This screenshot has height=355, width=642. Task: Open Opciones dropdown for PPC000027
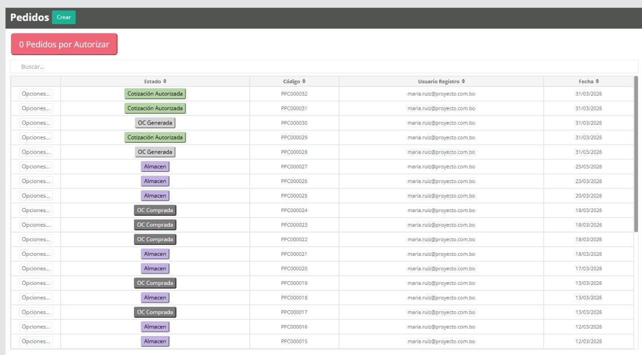tap(36, 166)
